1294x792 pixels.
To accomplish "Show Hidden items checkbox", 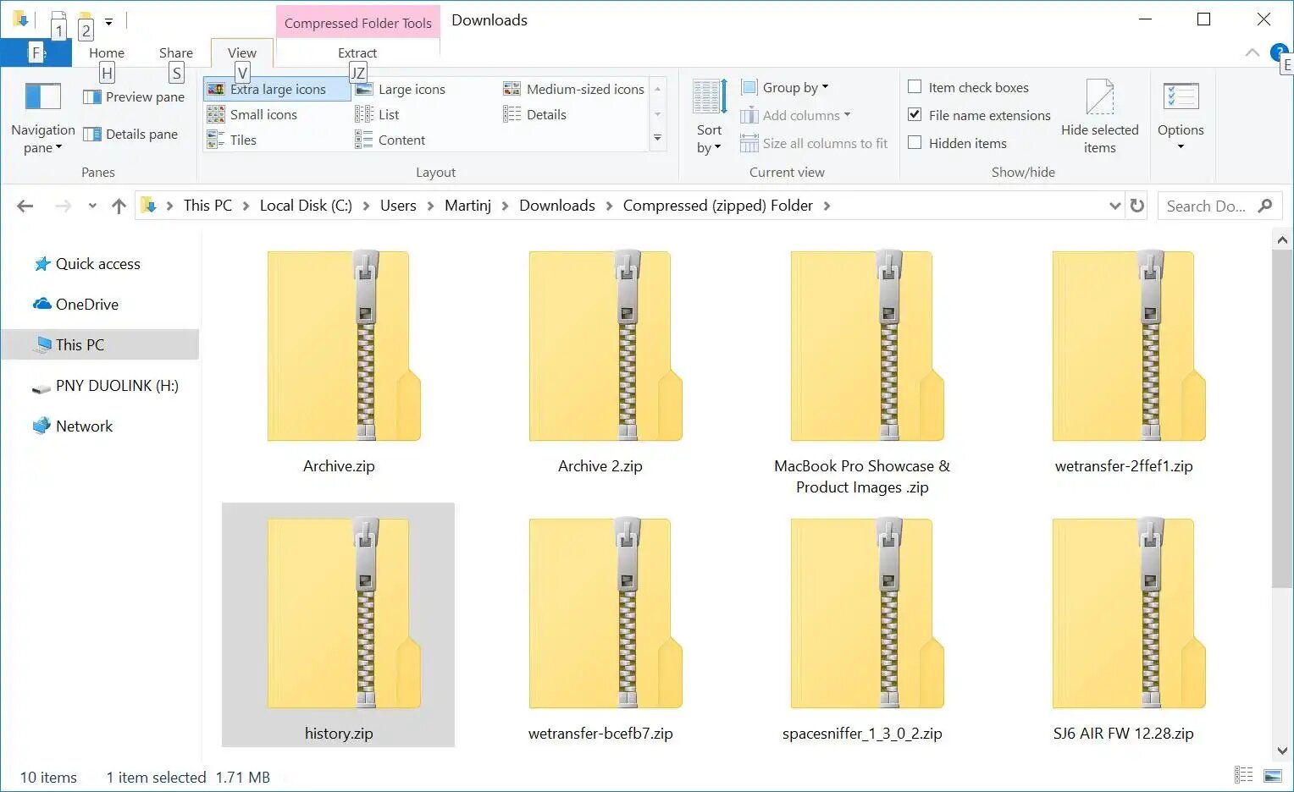I will tap(915, 143).
